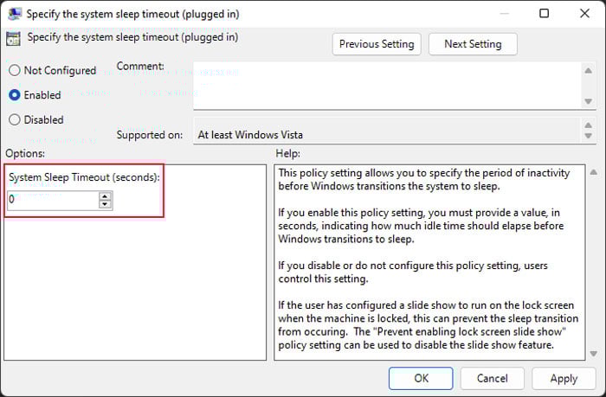The width and height of the screenshot is (606, 397).
Task: Click the Apply button
Action: pos(564,378)
